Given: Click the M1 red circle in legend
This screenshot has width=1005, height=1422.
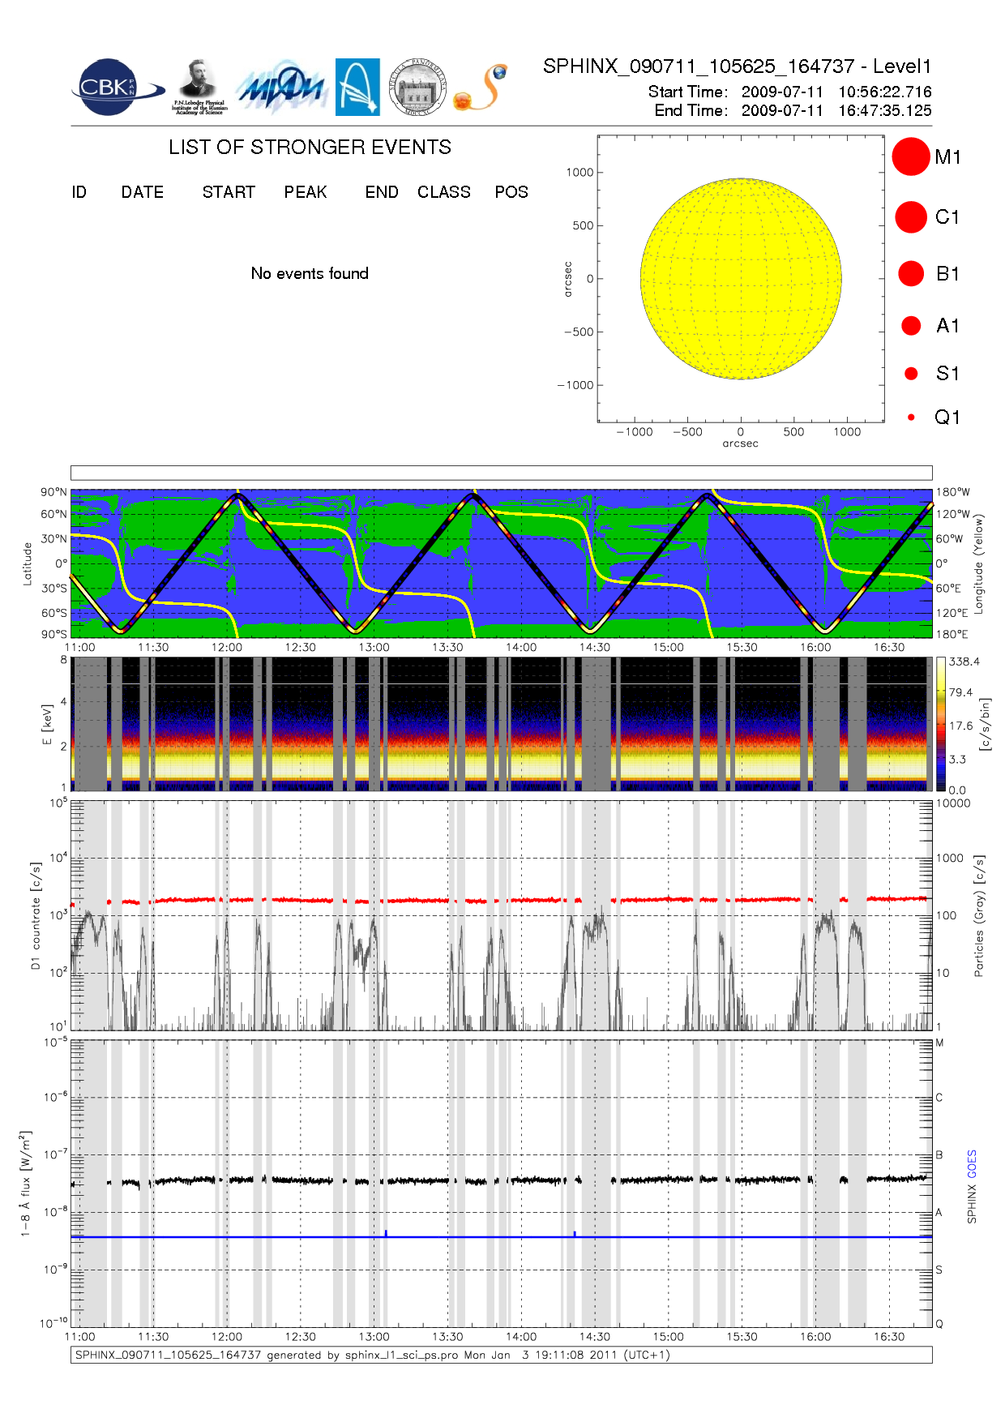Looking at the screenshot, I should tap(911, 156).
